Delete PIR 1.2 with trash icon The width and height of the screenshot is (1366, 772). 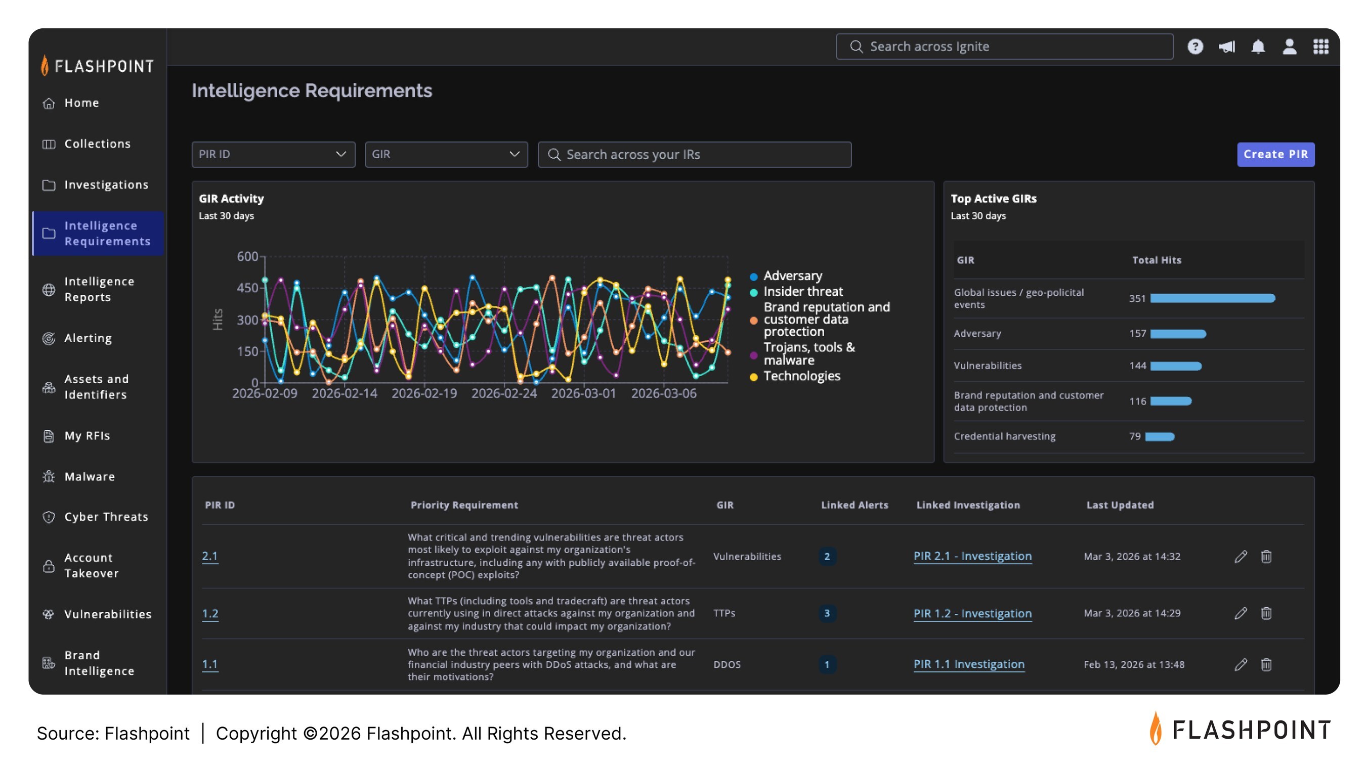click(x=1266, y=613)
